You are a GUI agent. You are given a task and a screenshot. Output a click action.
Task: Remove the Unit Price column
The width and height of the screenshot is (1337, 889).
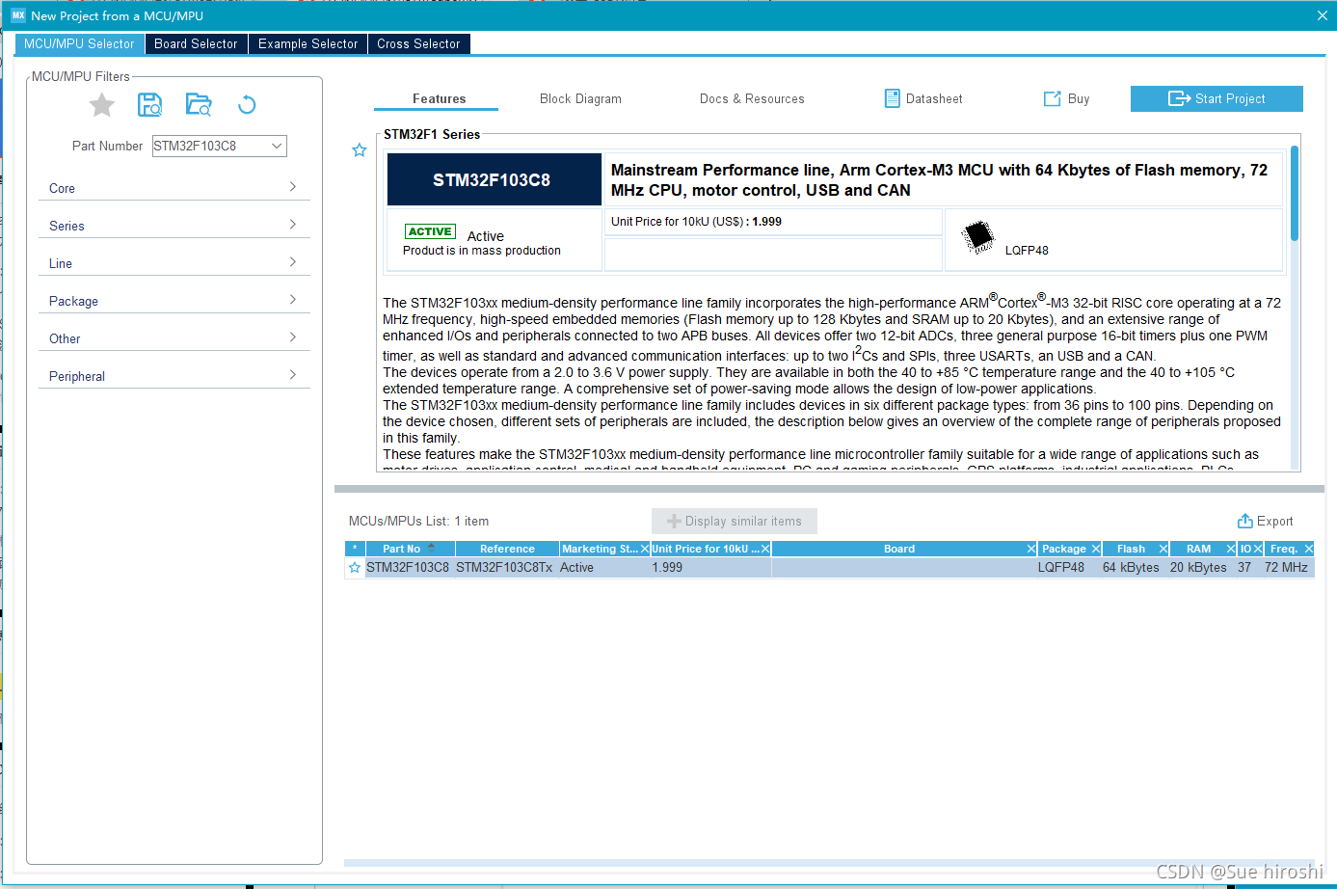[765, 549]
